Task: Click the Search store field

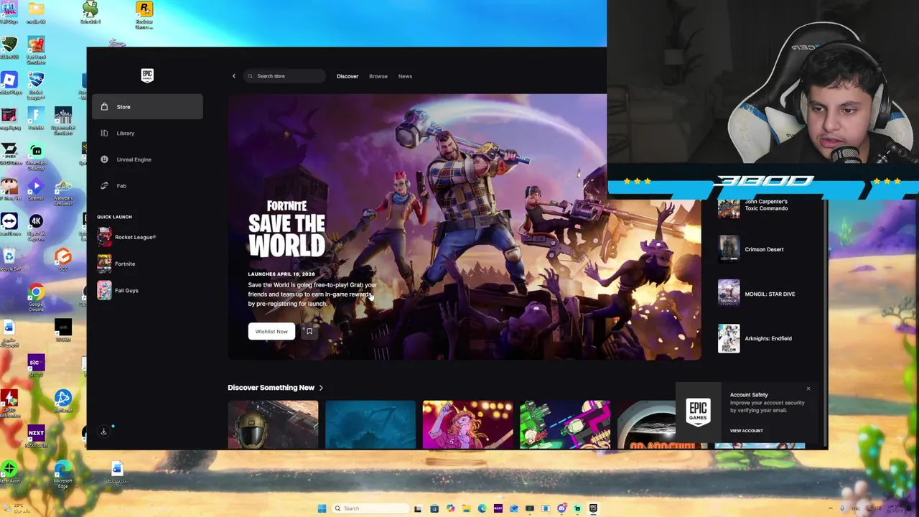Action: click(285, 76)
